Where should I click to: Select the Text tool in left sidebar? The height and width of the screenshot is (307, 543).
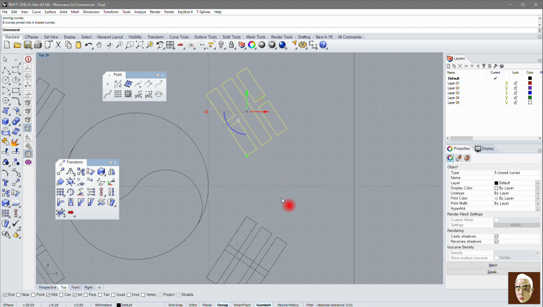tap(5, 183)
